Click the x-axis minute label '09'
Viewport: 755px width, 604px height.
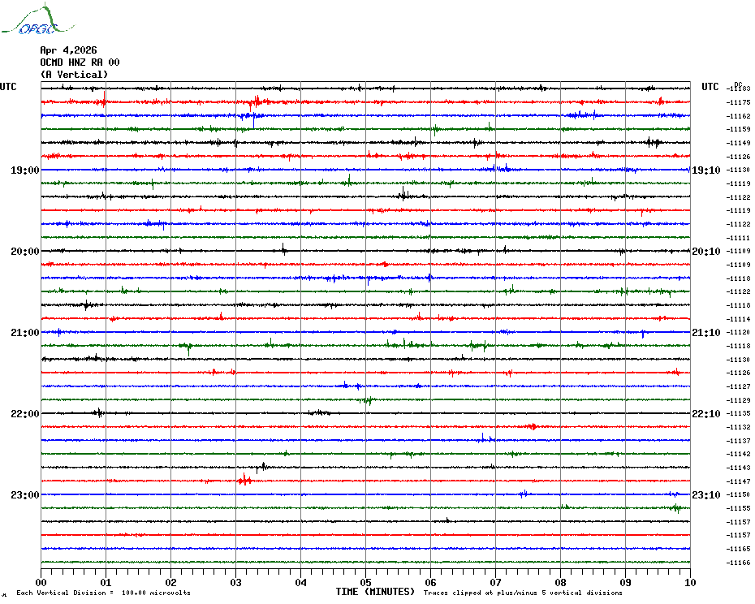click(625, 582)
